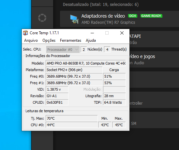179x150 pixels.
Task: Close the Core Temp window
Action: tap(122, 33)
